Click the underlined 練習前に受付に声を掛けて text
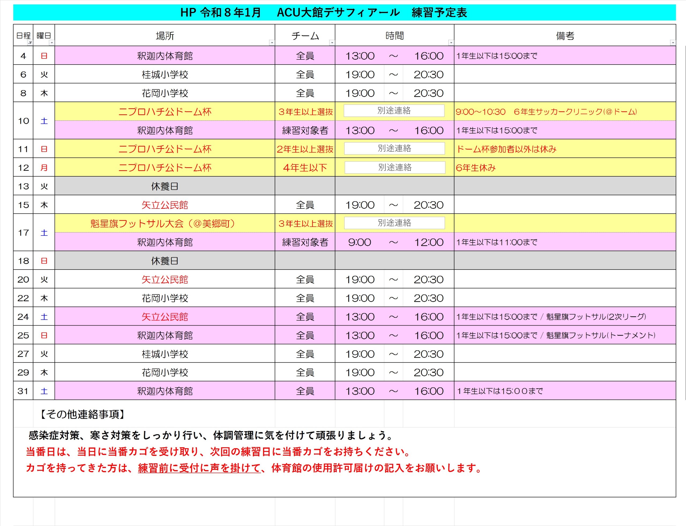The width and height of the screenshot is (686, 526). coord(199,468)
